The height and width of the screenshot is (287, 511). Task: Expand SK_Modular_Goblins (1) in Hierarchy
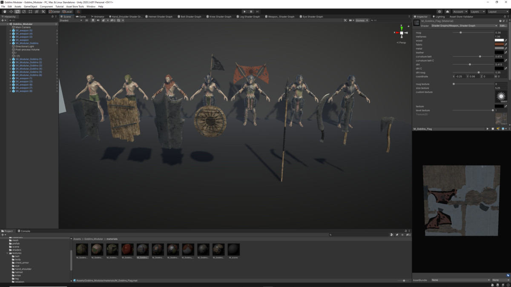tap(11, 59)
